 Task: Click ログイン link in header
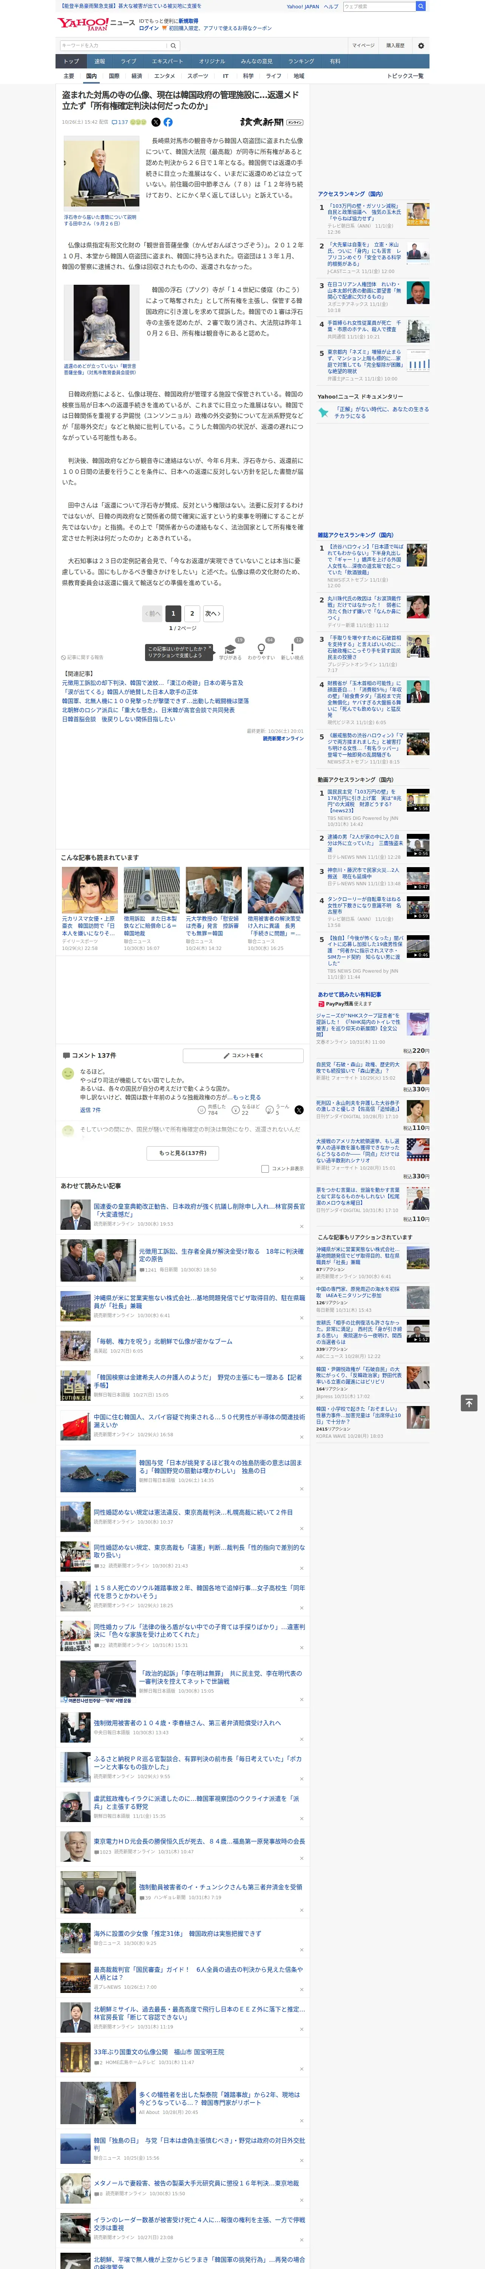point(149,28)
